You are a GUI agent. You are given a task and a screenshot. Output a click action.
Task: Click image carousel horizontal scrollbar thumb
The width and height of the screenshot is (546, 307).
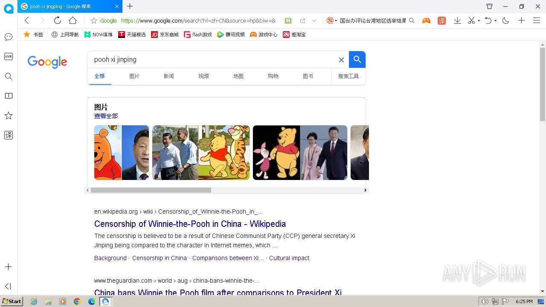coord(151,190)
